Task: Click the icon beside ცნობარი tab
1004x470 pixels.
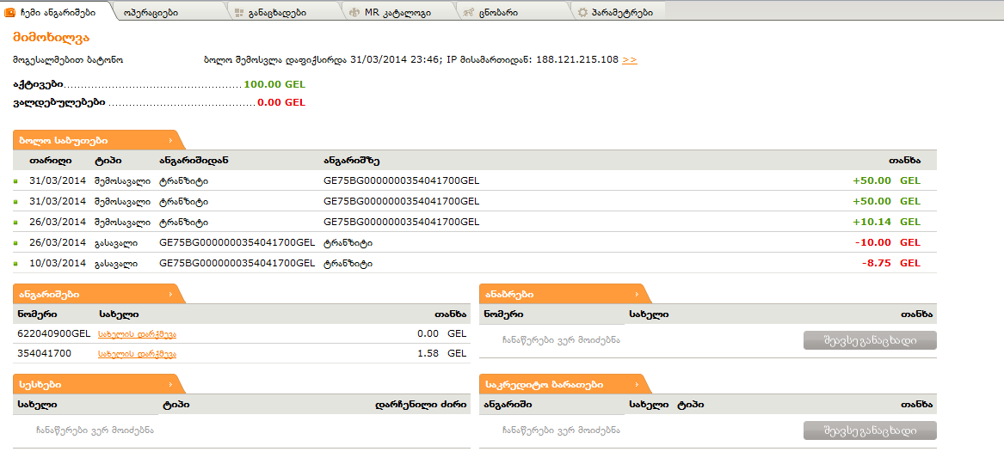Action: click(469, 12)
